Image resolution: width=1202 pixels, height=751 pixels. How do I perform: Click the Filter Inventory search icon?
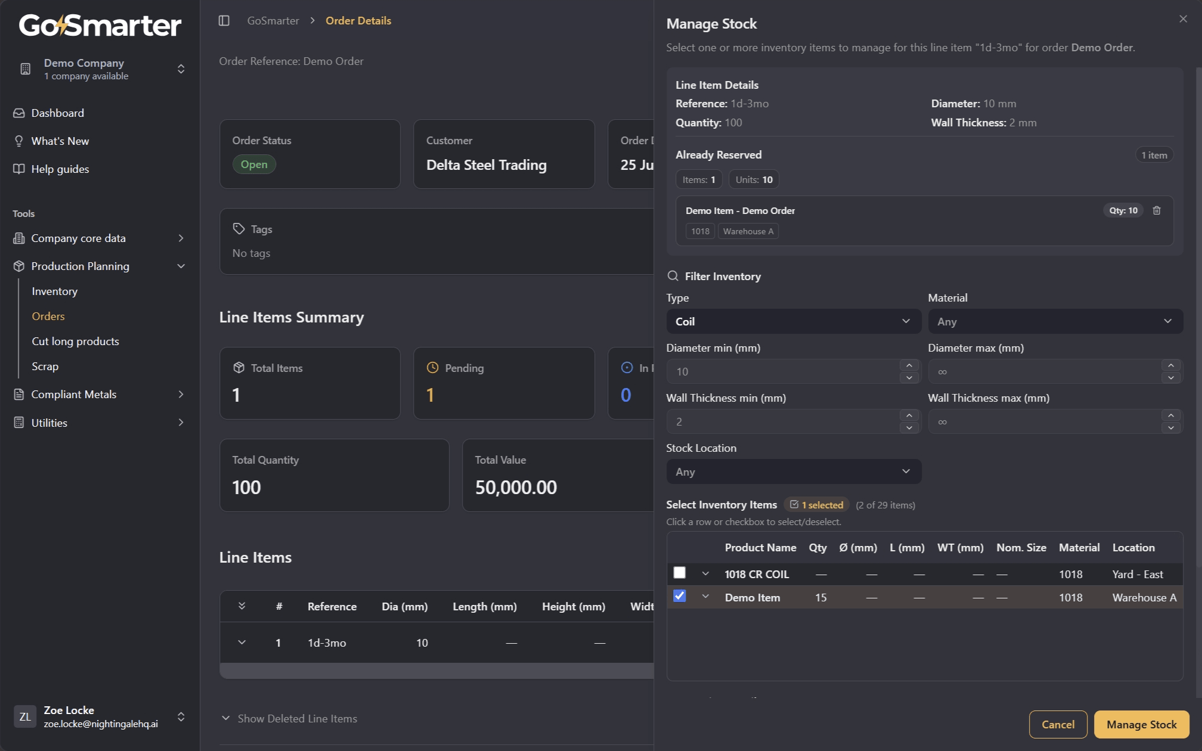(673, 276)
